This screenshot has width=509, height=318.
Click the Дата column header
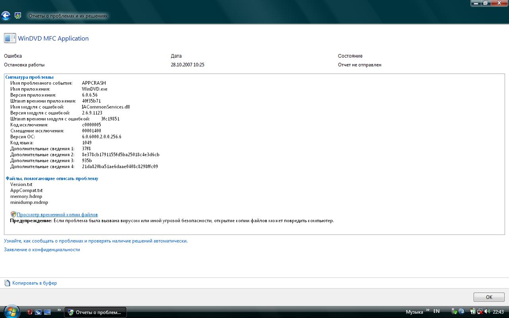tap(176, 56)
